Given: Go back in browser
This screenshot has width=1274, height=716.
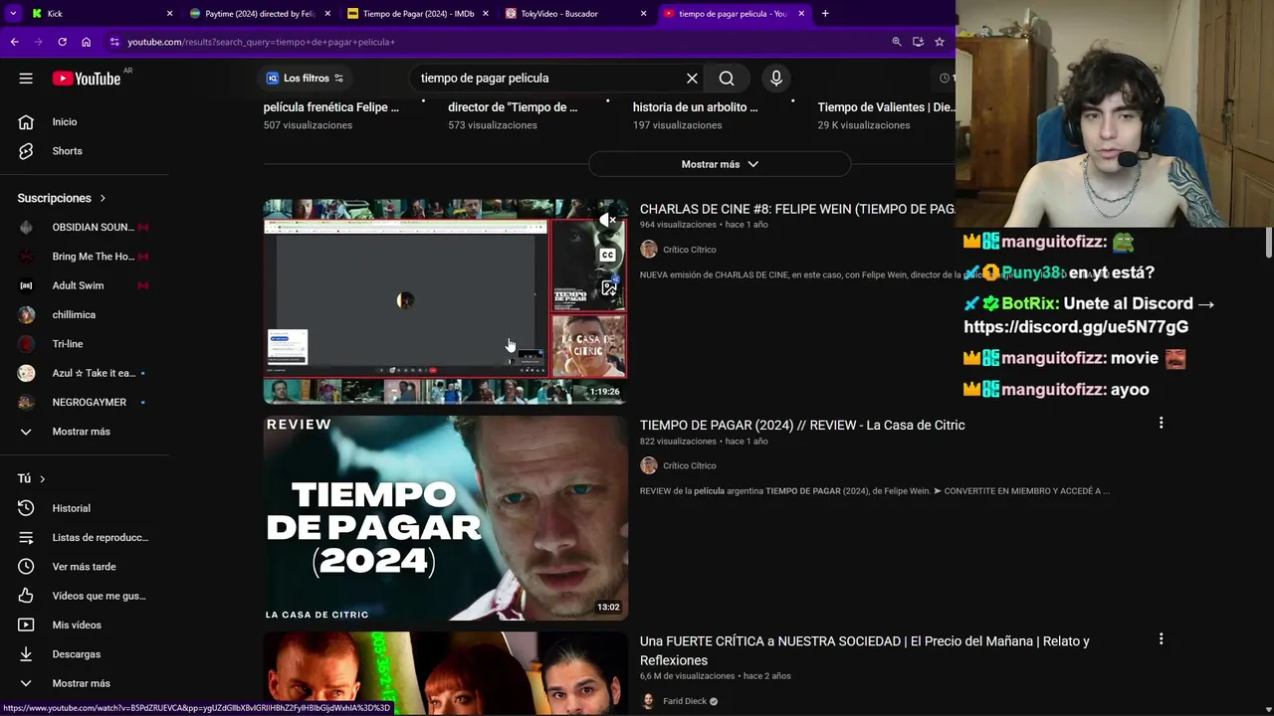Looking at the screenshot, I should tap(14, 42).
